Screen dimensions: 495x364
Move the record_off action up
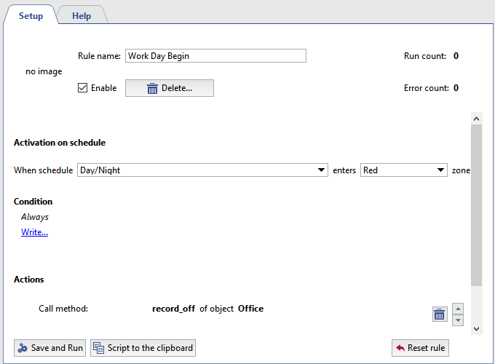[x=458, y=308]
